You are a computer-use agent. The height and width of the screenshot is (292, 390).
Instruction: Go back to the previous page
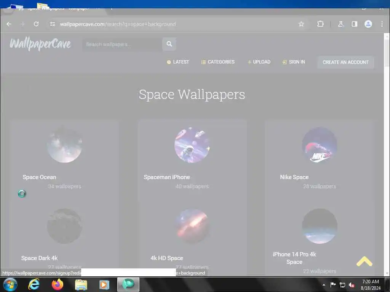pyautogui.click(x=9, y=24)
